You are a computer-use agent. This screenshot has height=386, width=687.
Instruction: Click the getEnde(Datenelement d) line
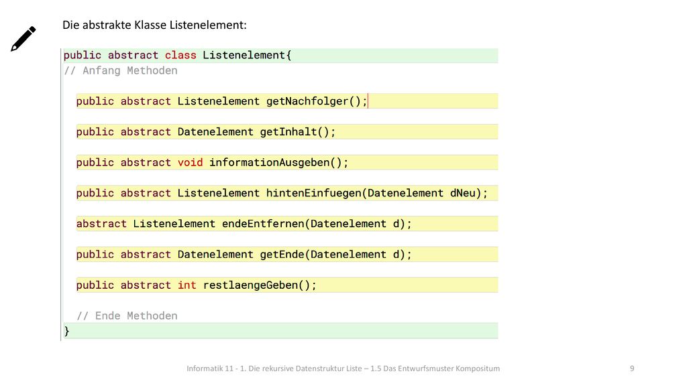pos(287,254)
